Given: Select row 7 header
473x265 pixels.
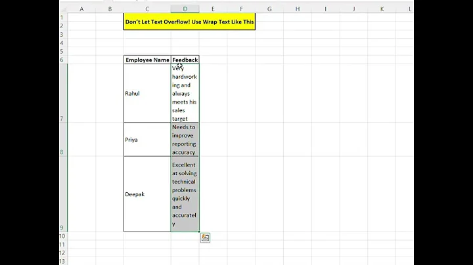Looking at the screenshot, I should coord(63,93).
